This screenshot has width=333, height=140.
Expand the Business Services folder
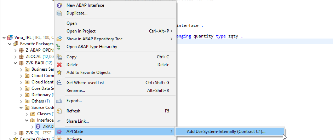pos(21,69)
